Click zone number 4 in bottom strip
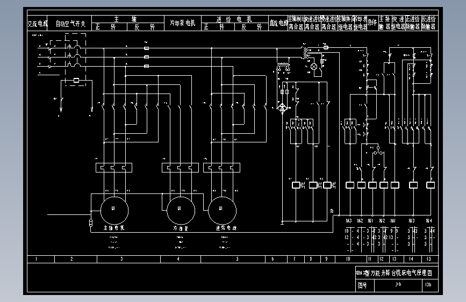The width and height of the screenshot is (466, 302). coord(178,259)
